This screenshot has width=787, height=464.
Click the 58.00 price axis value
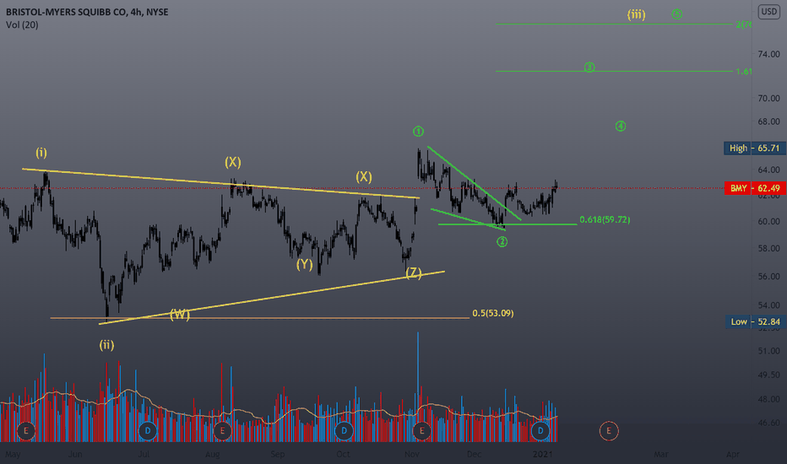point(768,249)
